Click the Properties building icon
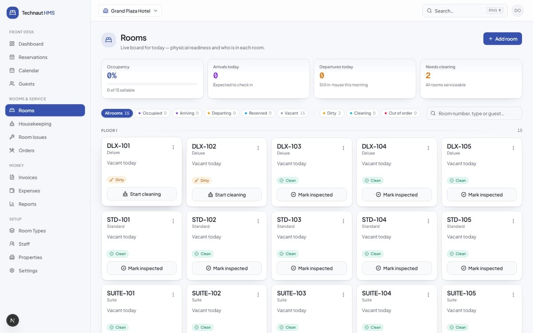Image resolution: width=533 pixels, height=333 pixels. click(x=12, y=257)
